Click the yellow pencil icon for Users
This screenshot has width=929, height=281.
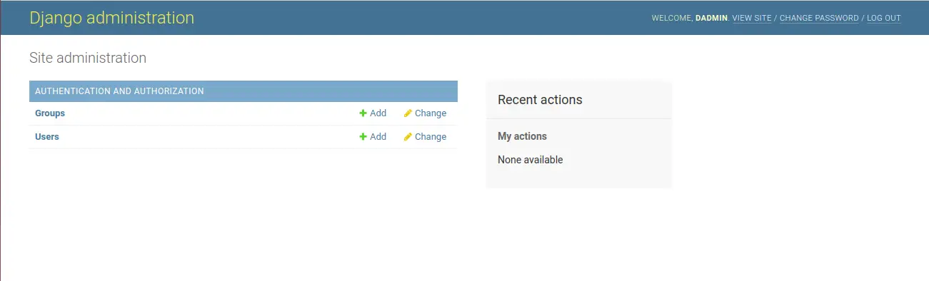408,137
